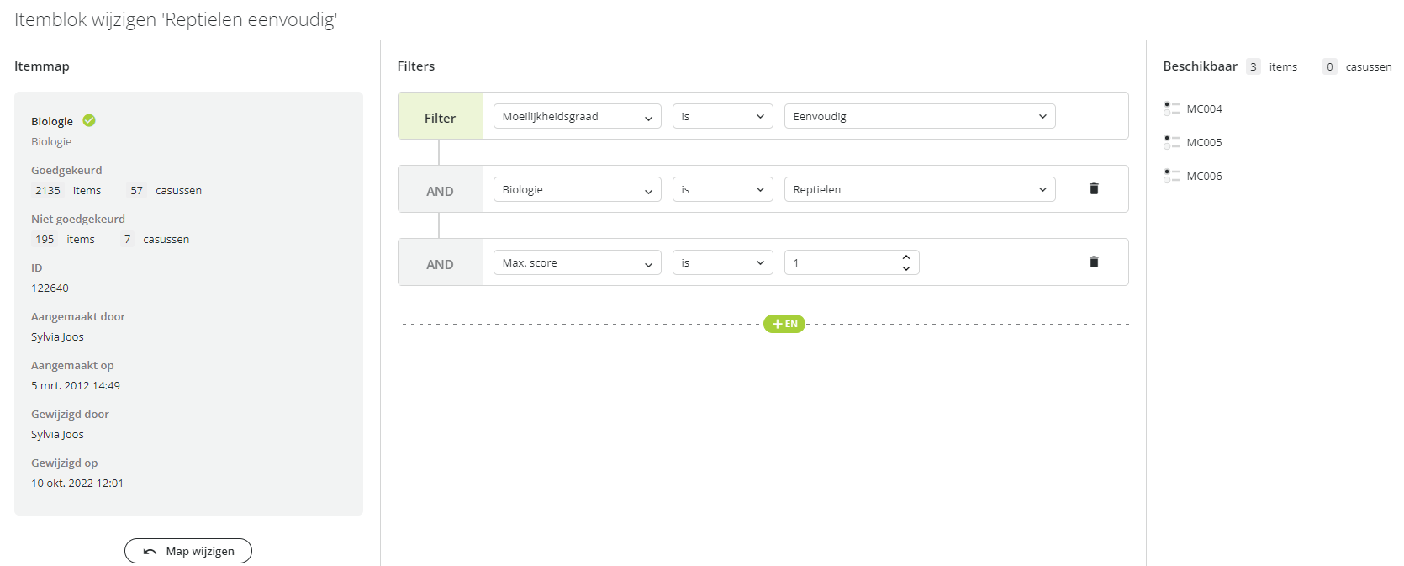Open the operator dropdown in the Max. score row
Screen dimensions: 1404x566
pos(723,263)
